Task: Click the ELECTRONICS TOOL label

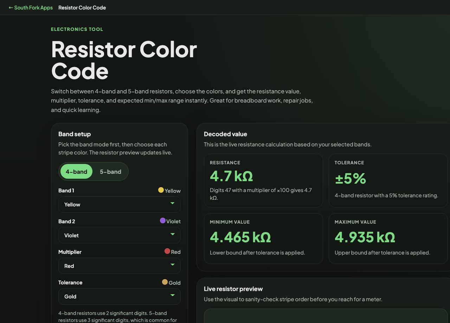Action: pos(77,29)
